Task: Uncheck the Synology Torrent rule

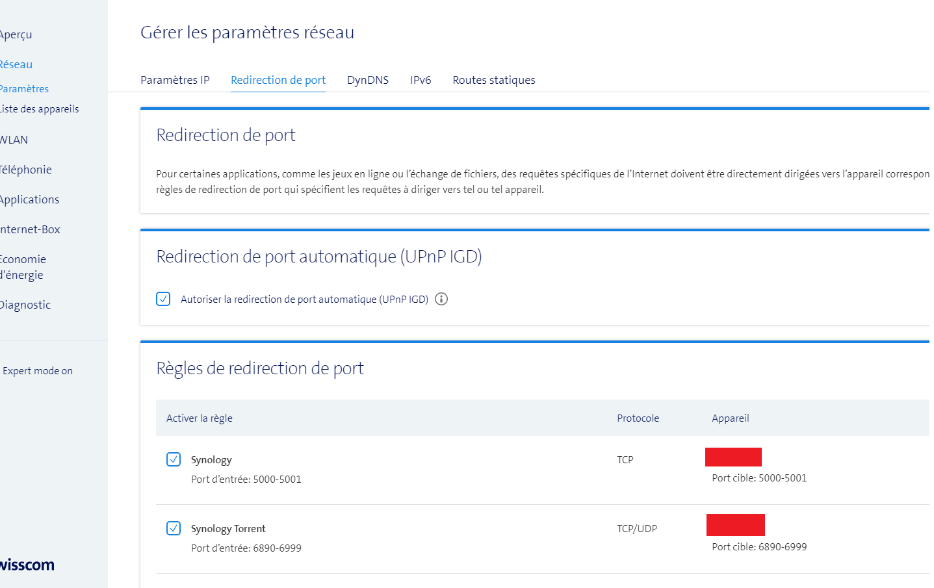Action: [x=174, y=528]
